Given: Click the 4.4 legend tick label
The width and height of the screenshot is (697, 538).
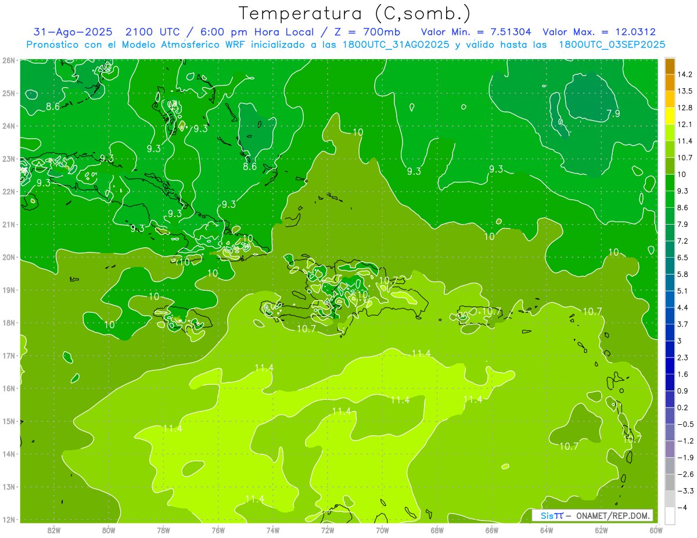Looking at the screenshot, I should [684, 307].
